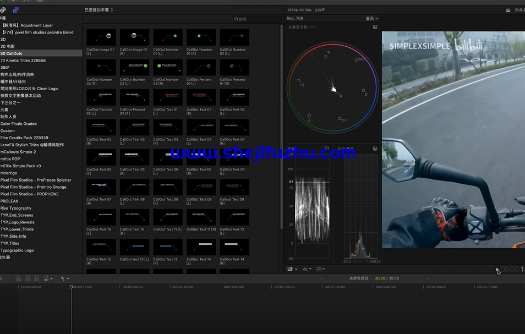Select CallOut Text 04 [R] thumbnail
Image resolution: width=525 pixels, height=334 pixels.
pos(234,127)
